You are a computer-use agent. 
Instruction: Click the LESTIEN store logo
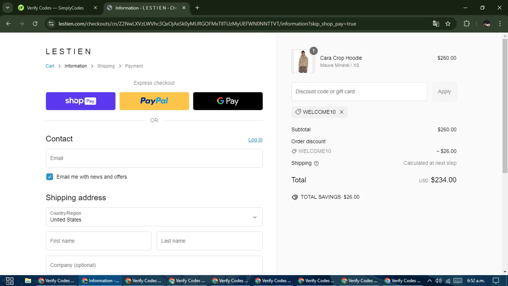click(x=68, y=52)
